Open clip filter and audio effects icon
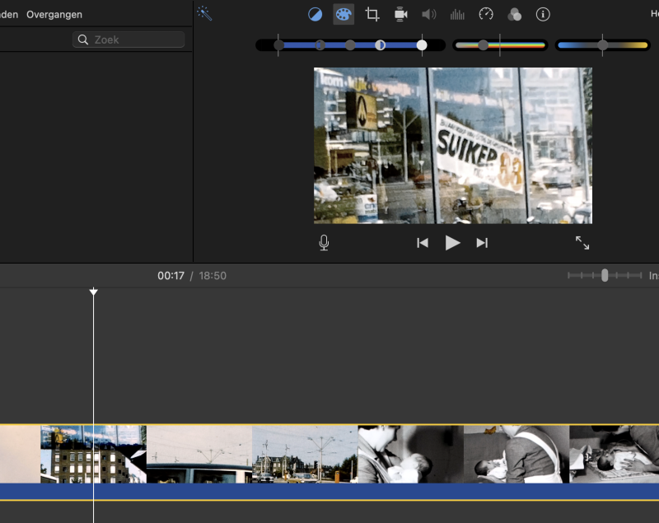The height and width of the screenshot is (523, 659). [514, 14]
